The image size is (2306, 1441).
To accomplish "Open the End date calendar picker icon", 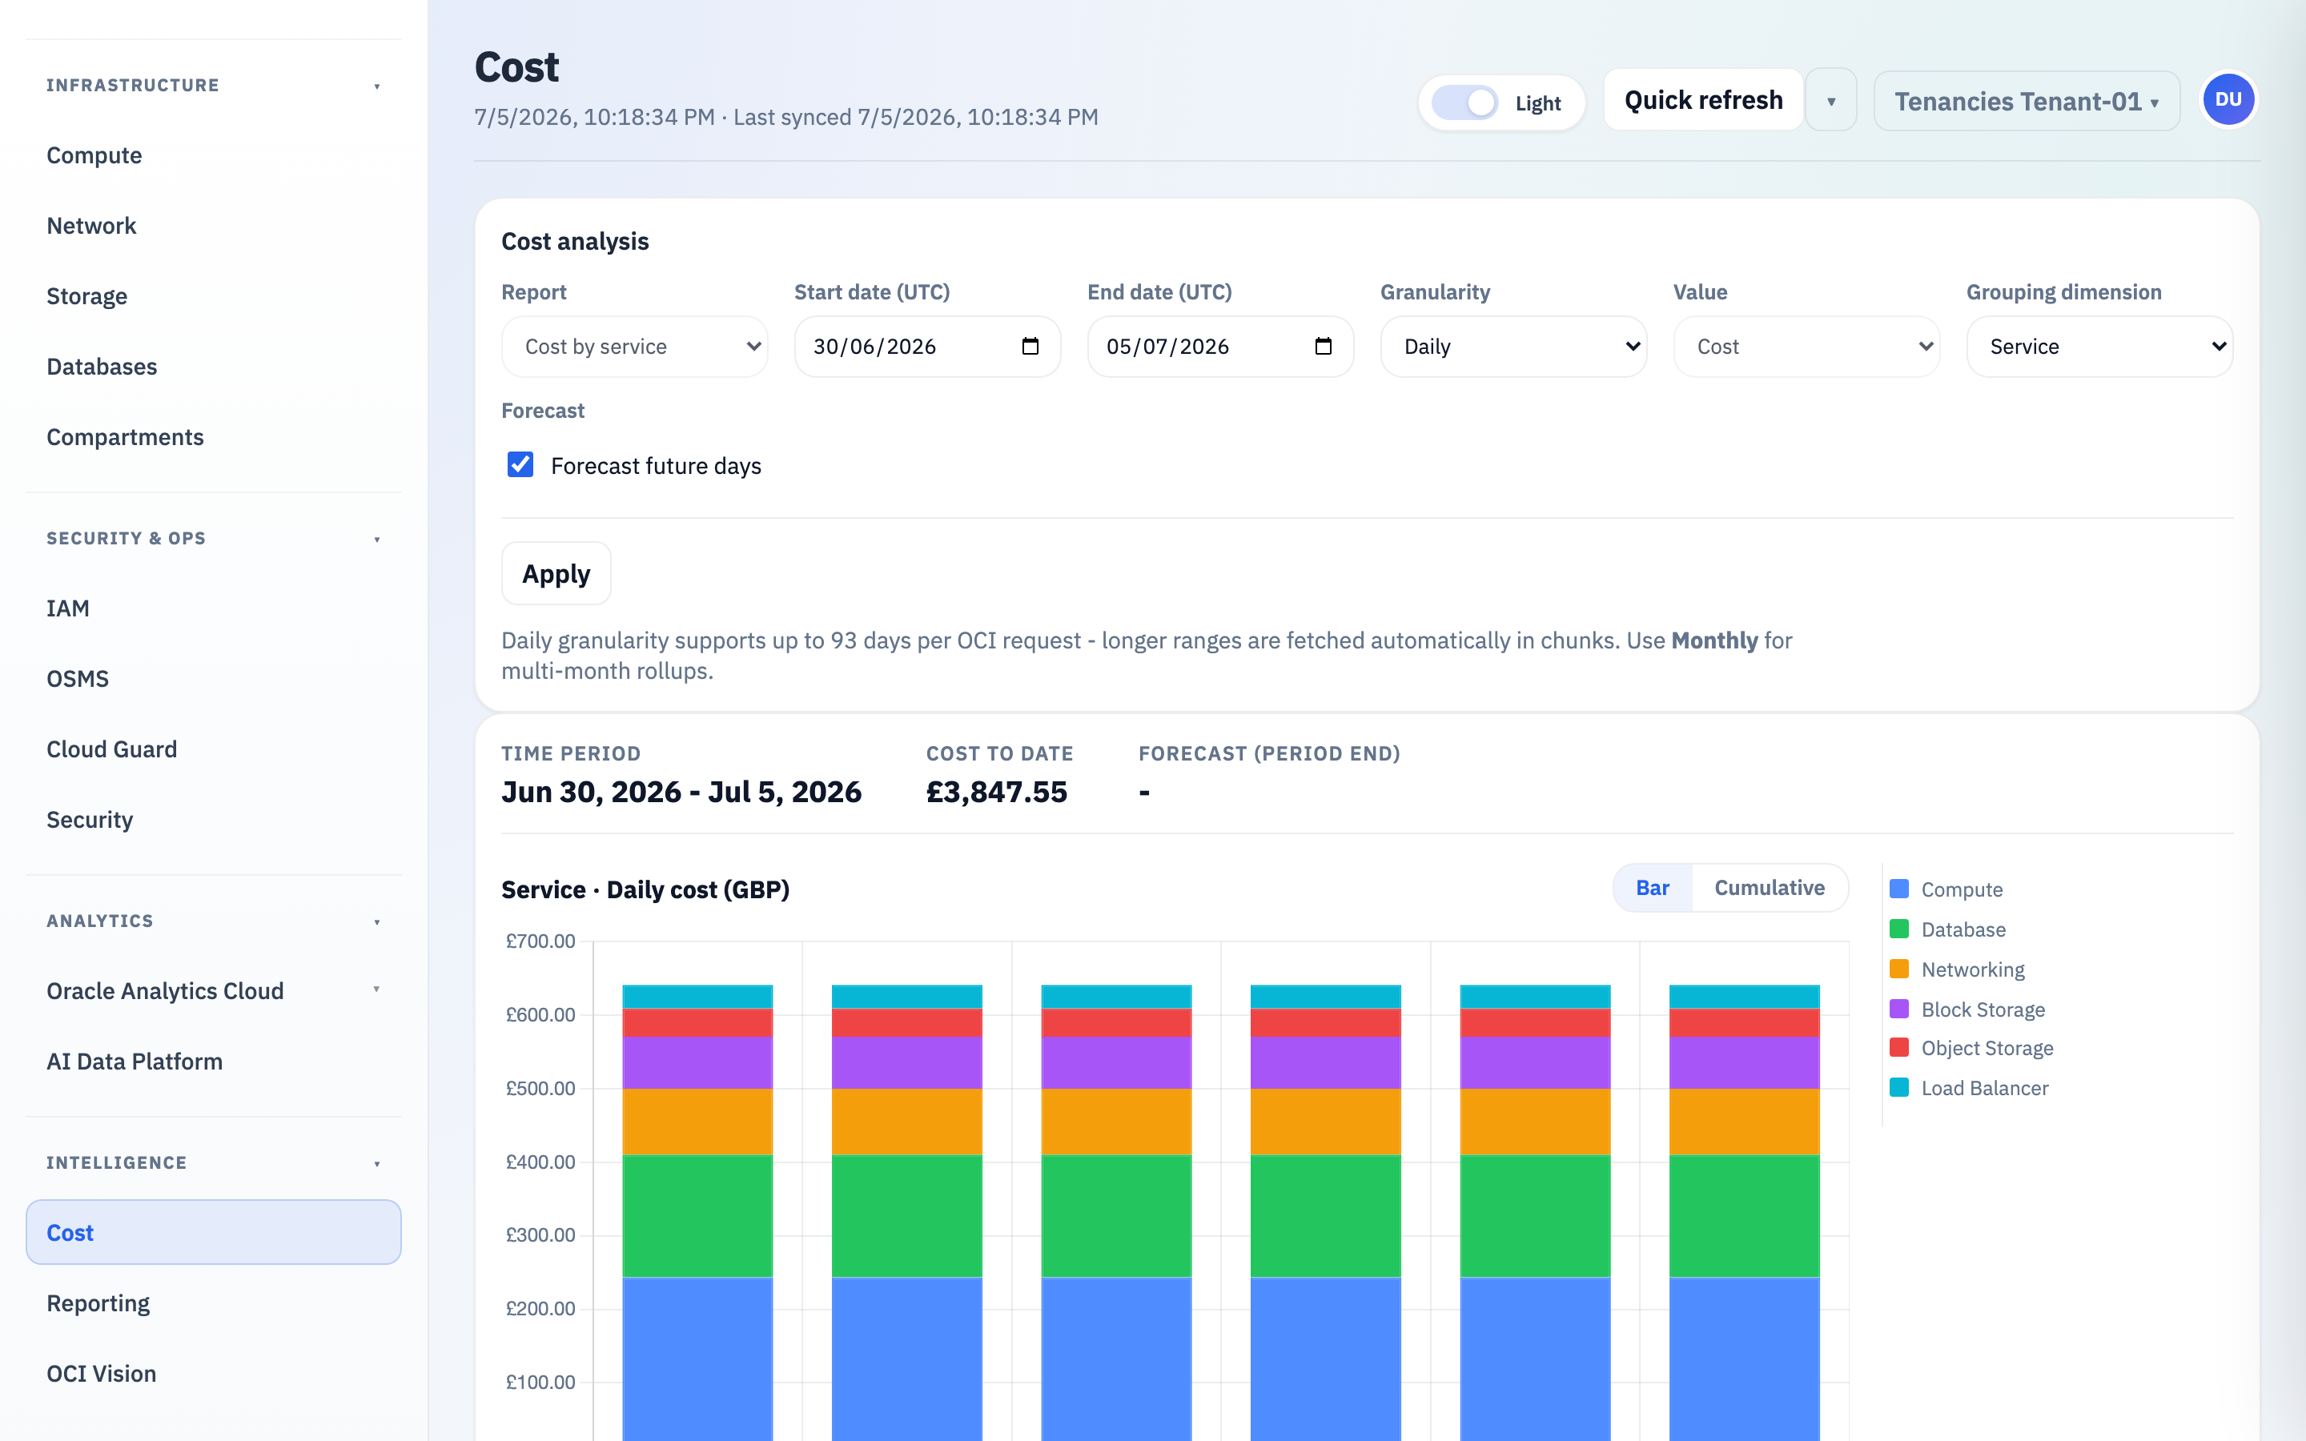I will click(x=1323, y=346).
